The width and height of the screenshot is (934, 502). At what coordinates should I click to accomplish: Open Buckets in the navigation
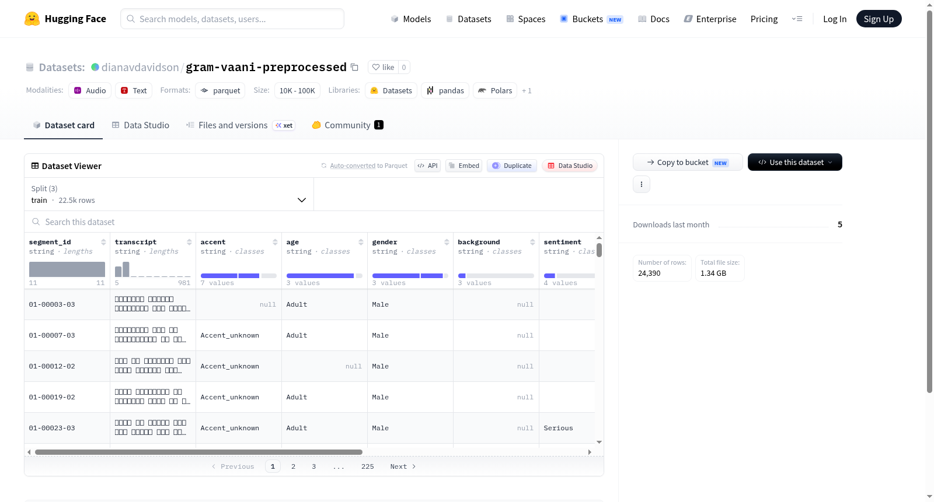[591, 19]
